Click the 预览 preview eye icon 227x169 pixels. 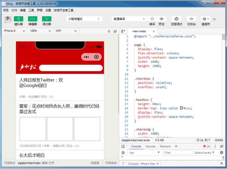coord(162,19)
